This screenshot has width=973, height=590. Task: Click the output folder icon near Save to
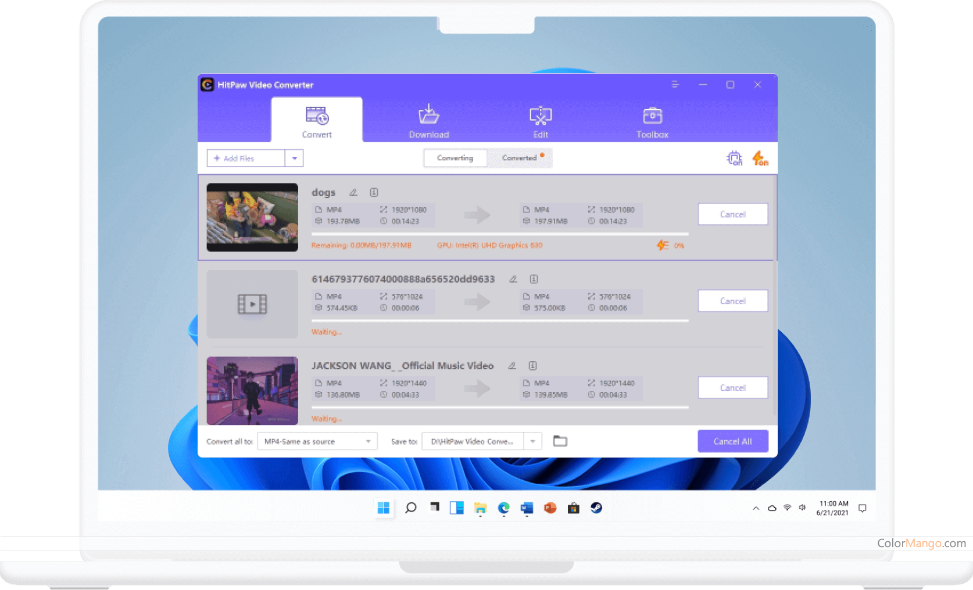click(x=560, y=441)
